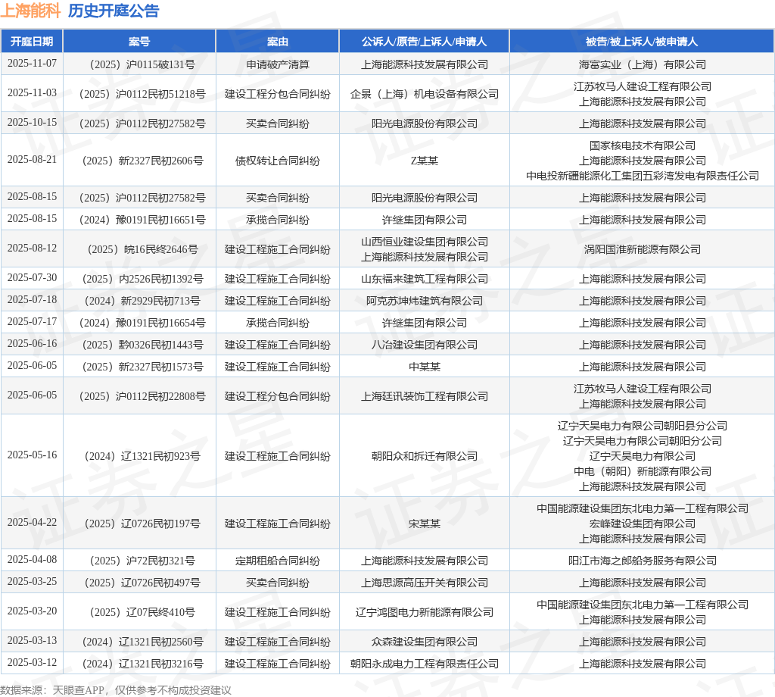Screen dimensions: 775x697
Task: Select date cell 2025-11-03
Action: tap(32, 93)
